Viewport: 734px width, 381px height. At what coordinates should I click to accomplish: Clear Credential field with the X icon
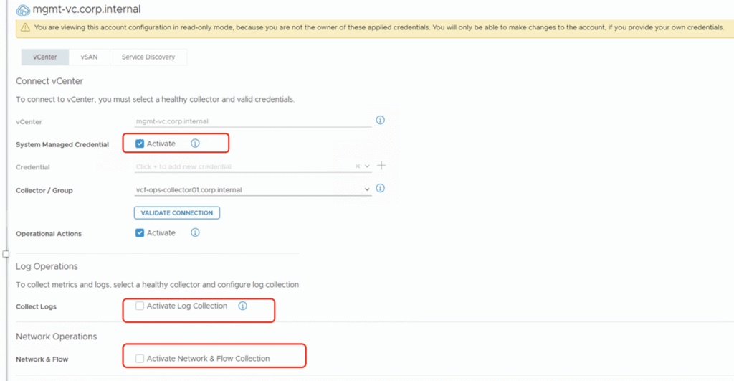(358, 166)
